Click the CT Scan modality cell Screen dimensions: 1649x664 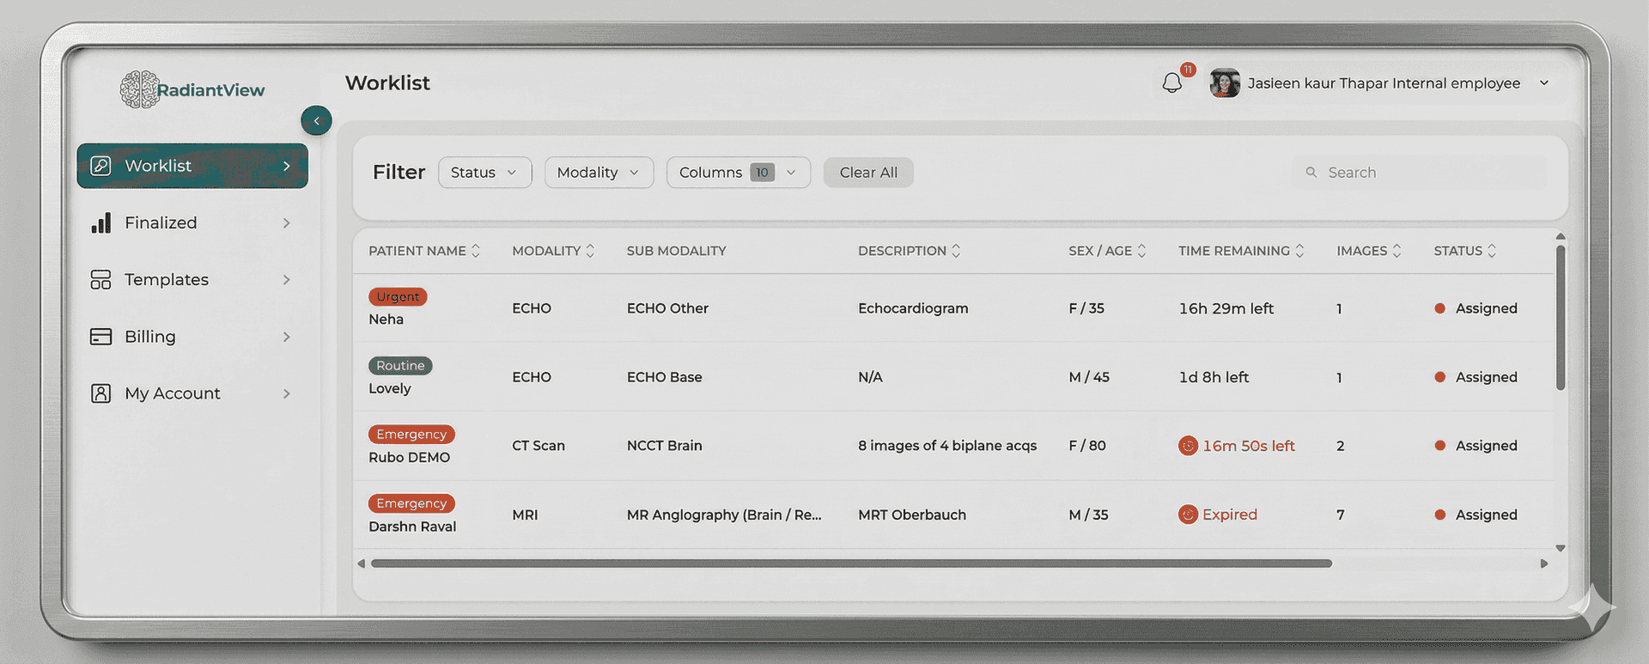click(539, 446)
